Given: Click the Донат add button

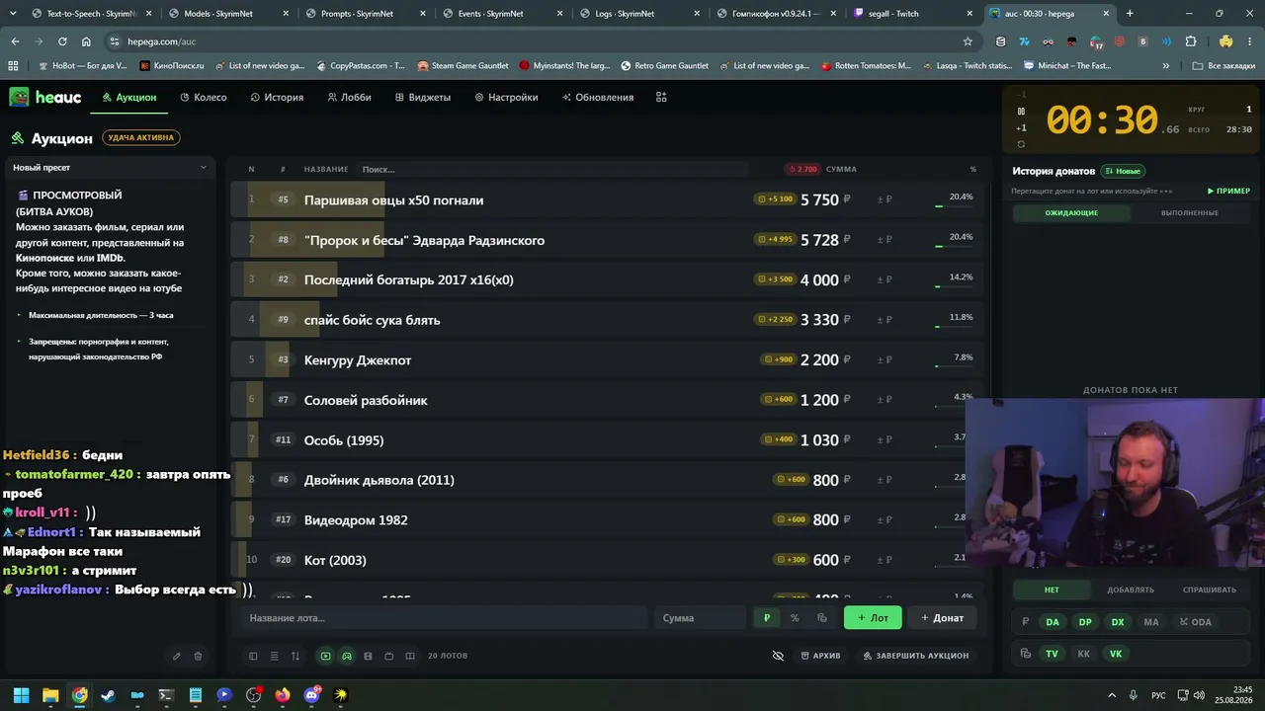Looking at the screenshot, I should coord(942,618).
